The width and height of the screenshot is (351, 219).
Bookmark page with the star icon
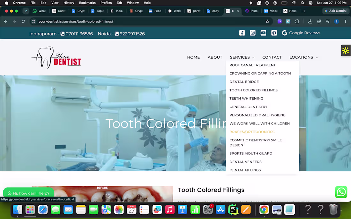267,21
